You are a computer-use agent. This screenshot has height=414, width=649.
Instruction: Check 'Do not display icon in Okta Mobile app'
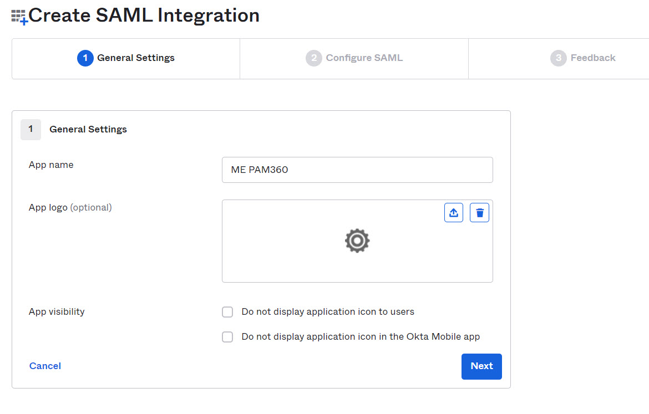pyautogui.click(x=227, y=337)
